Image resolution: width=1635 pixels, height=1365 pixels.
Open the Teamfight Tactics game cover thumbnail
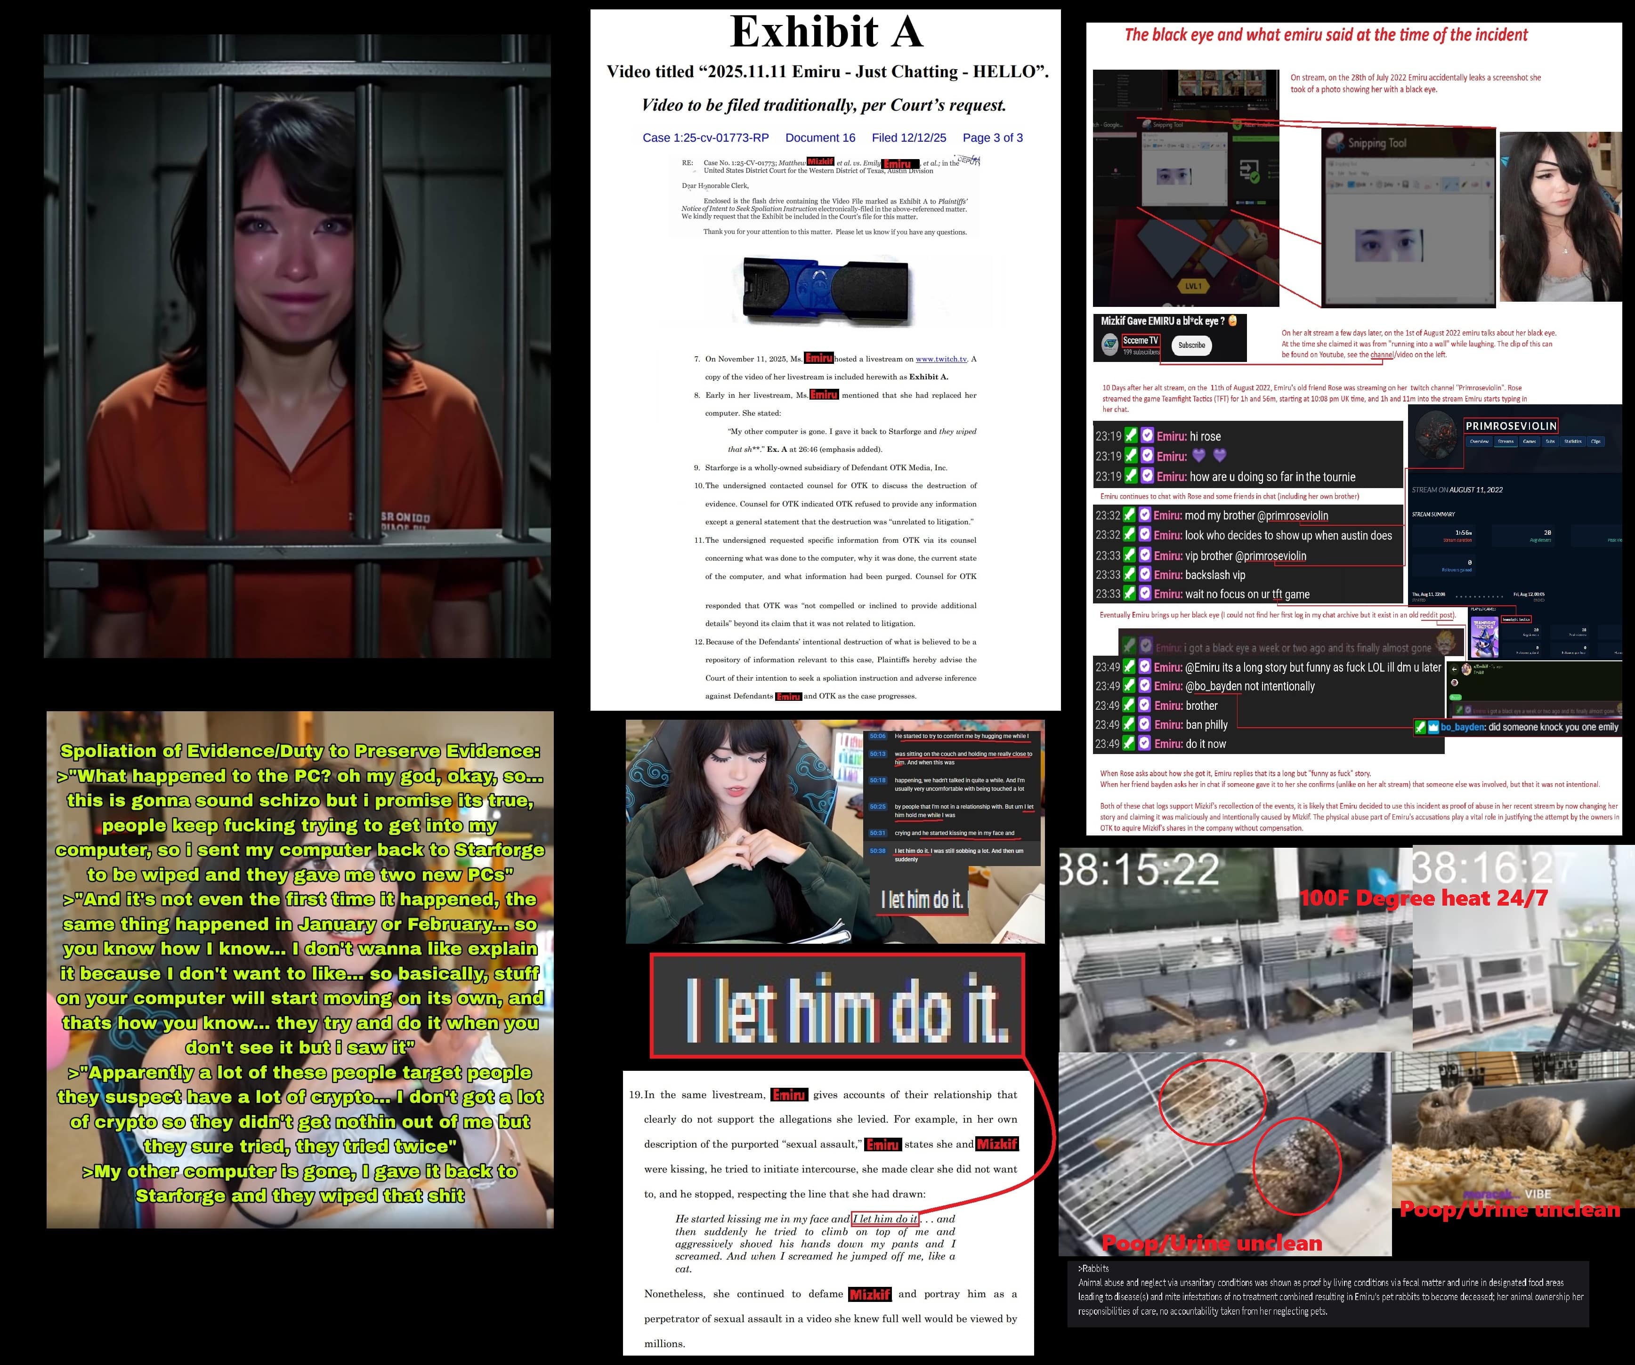pos(1486,636)
